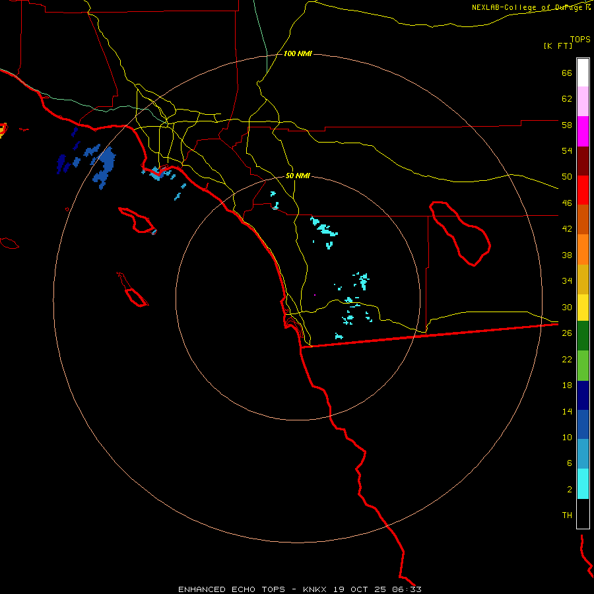Screen dimensions: 594x594
Task: Pick the dark green legend swatch
Action: click(583, 336)
